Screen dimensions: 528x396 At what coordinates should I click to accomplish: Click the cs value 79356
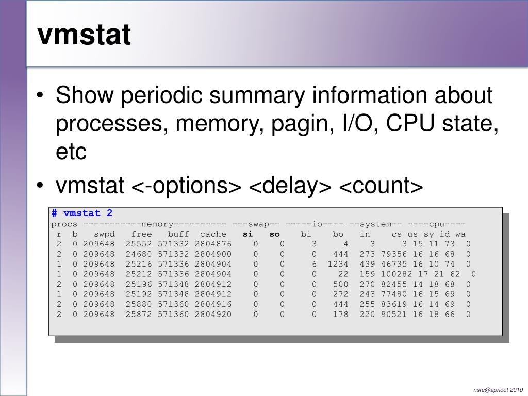point(393,254)
